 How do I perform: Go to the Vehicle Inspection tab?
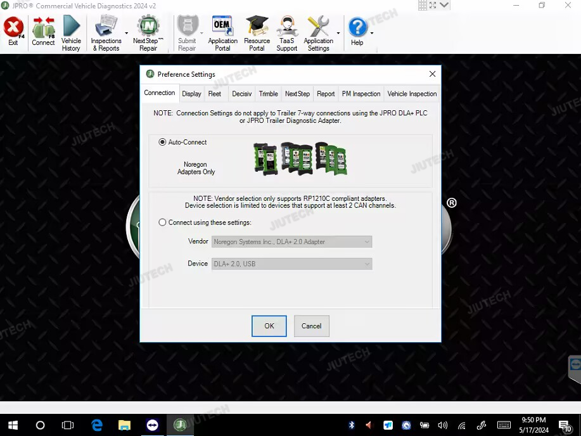(412, 94)
